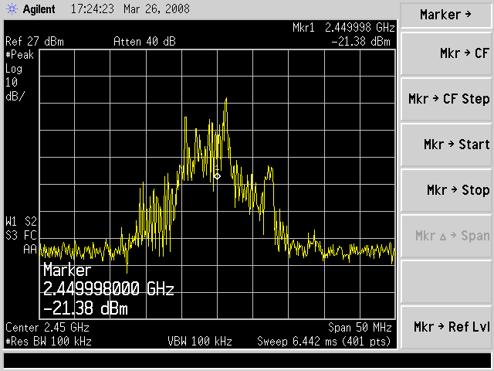Click the Ref 27 dBm reference level label
This screenshot has height=371, width=494.
pos(34,42)
